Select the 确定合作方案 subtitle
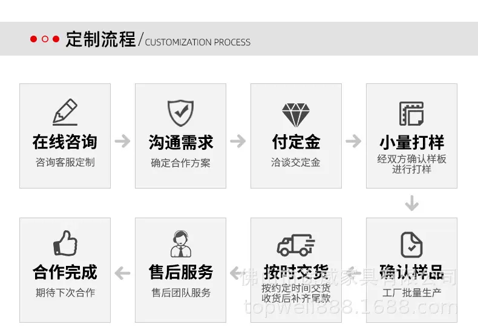 180,163
